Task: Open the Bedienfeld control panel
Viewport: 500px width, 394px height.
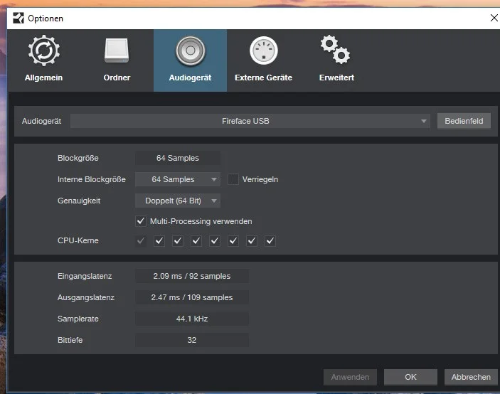Action: point(464,121)
